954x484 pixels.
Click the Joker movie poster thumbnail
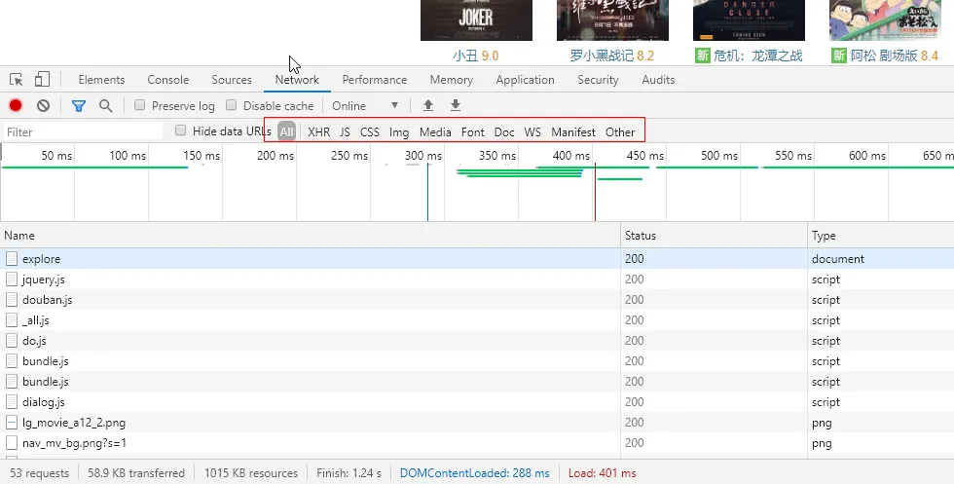476,19
